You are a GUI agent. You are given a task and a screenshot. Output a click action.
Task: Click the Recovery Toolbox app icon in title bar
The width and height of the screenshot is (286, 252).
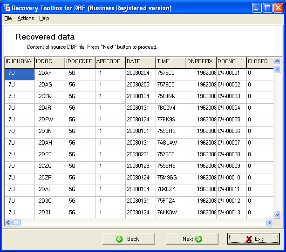7,8
